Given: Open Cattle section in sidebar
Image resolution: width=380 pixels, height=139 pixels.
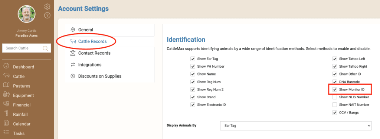Looking at the screenshot, I should coord(19,77).
